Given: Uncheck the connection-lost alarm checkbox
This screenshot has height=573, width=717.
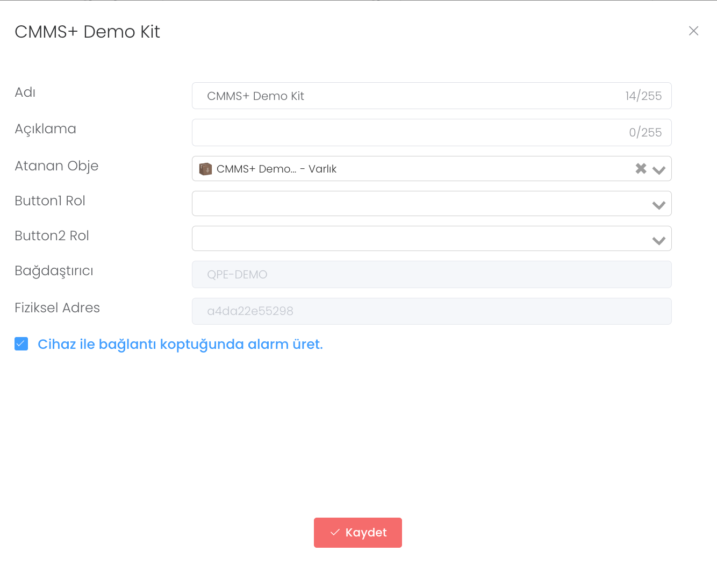Looking at the screenshot, I should 21,344.
